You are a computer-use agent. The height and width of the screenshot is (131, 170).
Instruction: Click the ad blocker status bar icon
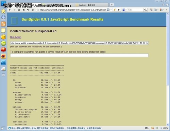tap(152, 128)
